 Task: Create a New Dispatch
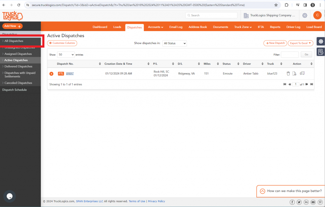(275, 43)
